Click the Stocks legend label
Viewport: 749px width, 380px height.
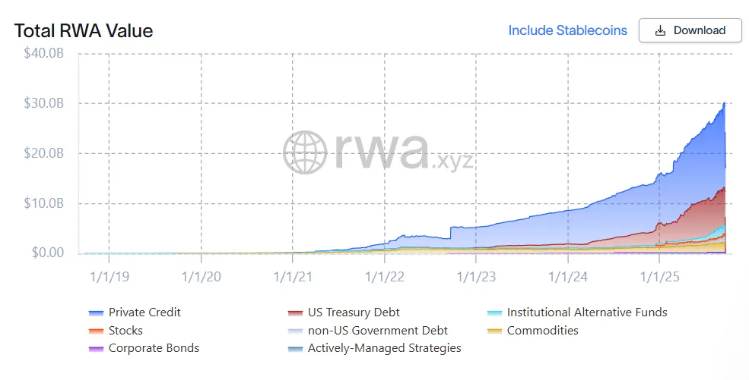tap(125, 331)
